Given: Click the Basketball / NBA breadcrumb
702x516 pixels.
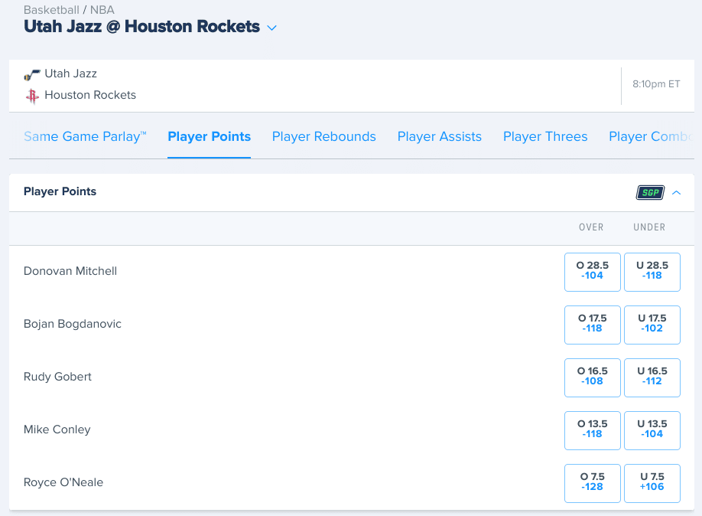Looking at the screenshot, I should pyautogui.click(x=69, y=9).
